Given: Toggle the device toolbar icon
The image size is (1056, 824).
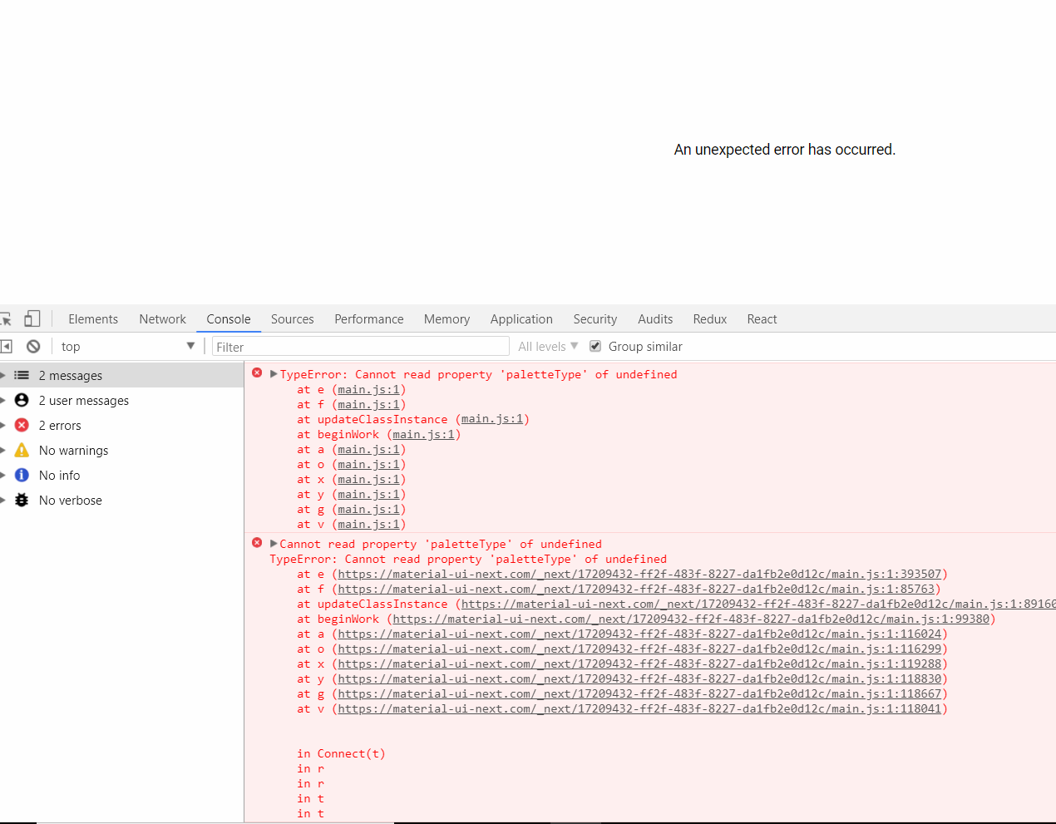Looking at the screenshot, I should click(x=32, y=318).
